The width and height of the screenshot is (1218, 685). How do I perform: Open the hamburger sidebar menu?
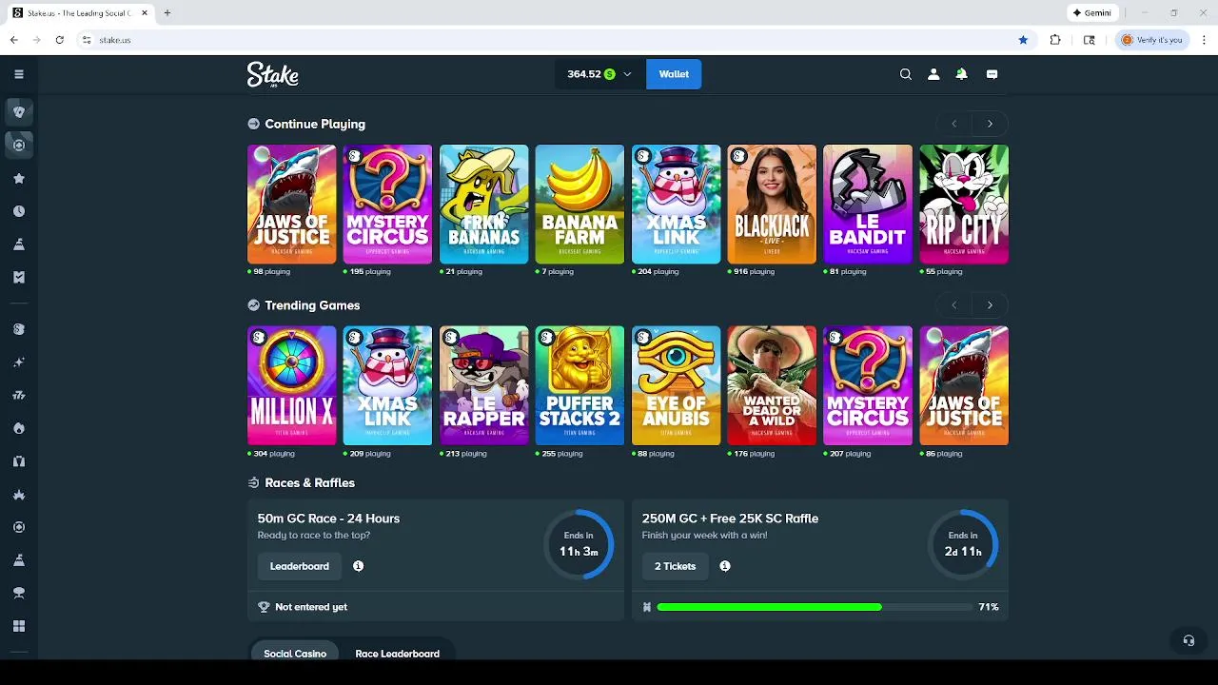18,74
